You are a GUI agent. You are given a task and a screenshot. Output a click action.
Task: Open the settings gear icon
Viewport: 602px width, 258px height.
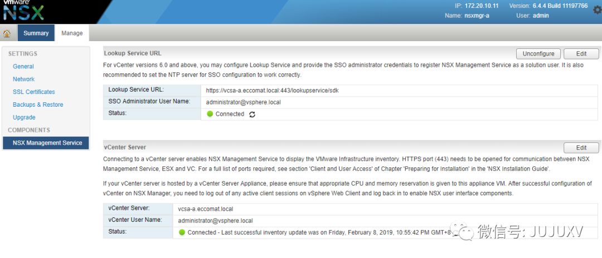tap(598, 11)
